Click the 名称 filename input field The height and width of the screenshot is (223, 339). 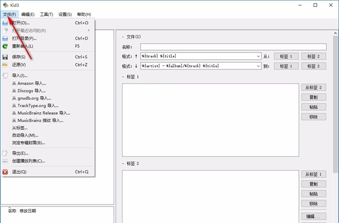[233, 47]
